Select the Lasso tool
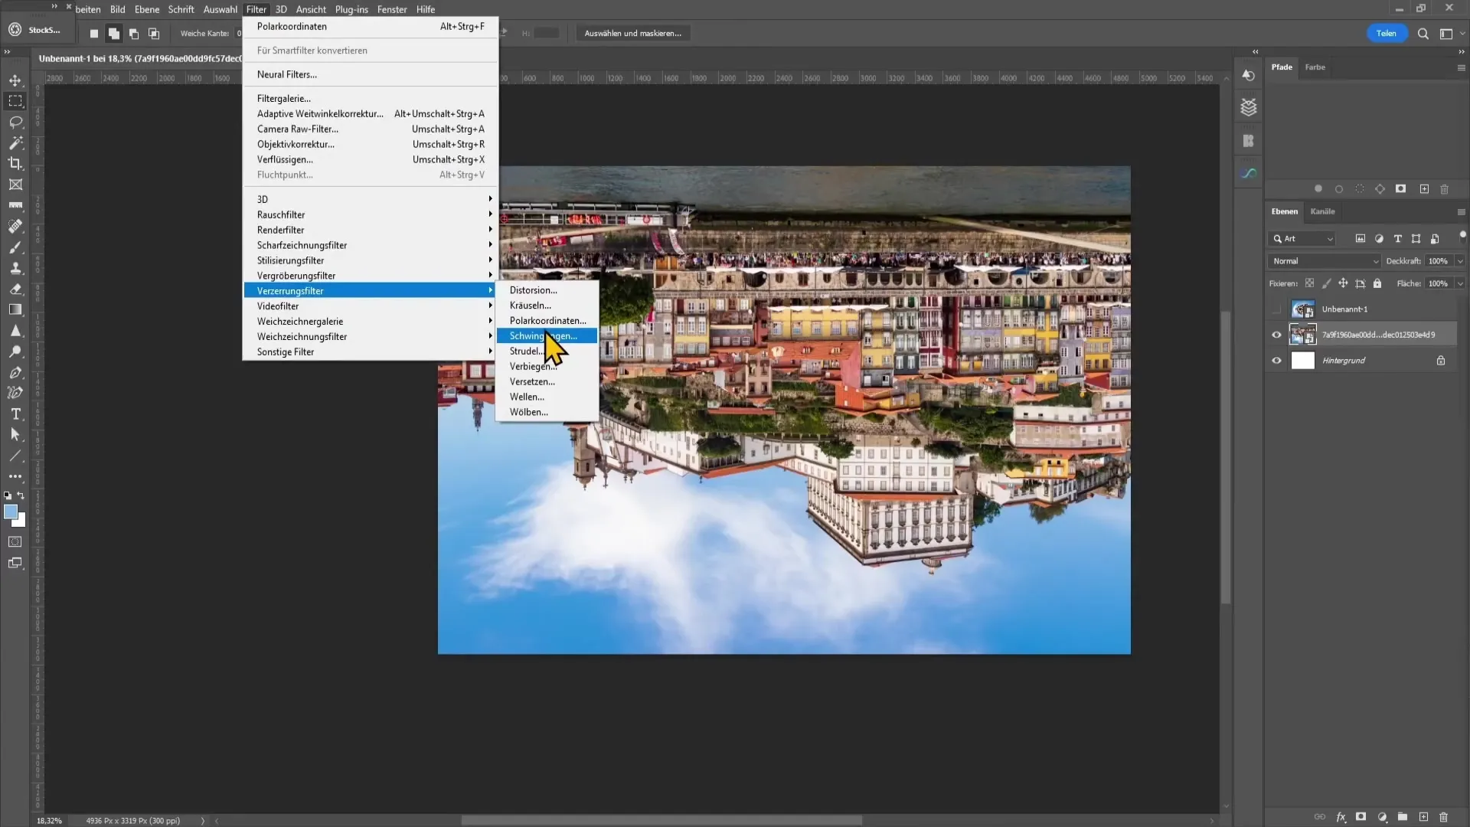This screenshot has width=1470, height=827. point(15,122)
